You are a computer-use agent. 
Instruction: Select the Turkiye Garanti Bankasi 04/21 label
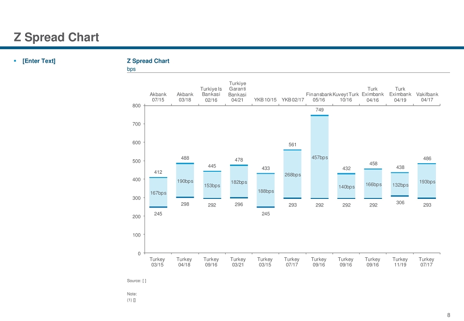[x=237, y=92]
